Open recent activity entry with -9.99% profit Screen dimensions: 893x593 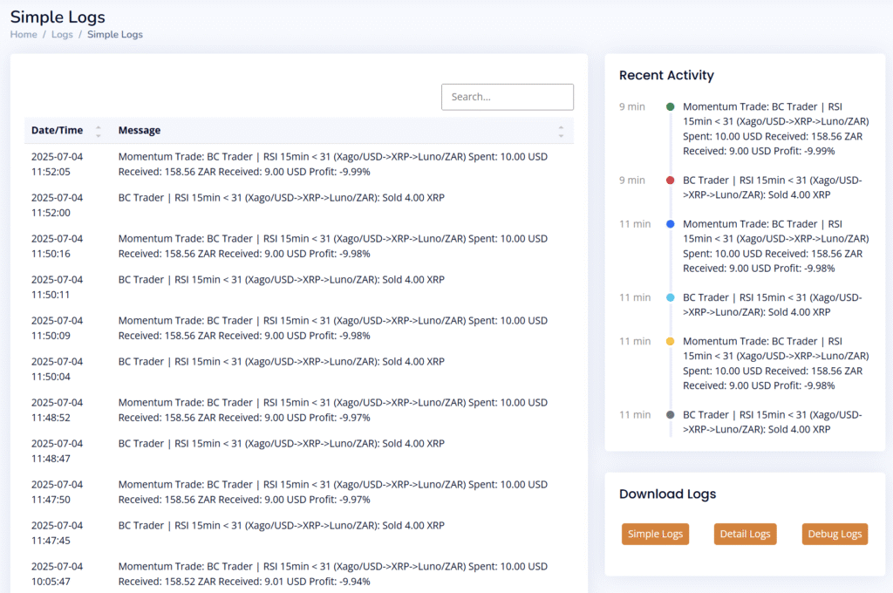click(x=774, y=128)
